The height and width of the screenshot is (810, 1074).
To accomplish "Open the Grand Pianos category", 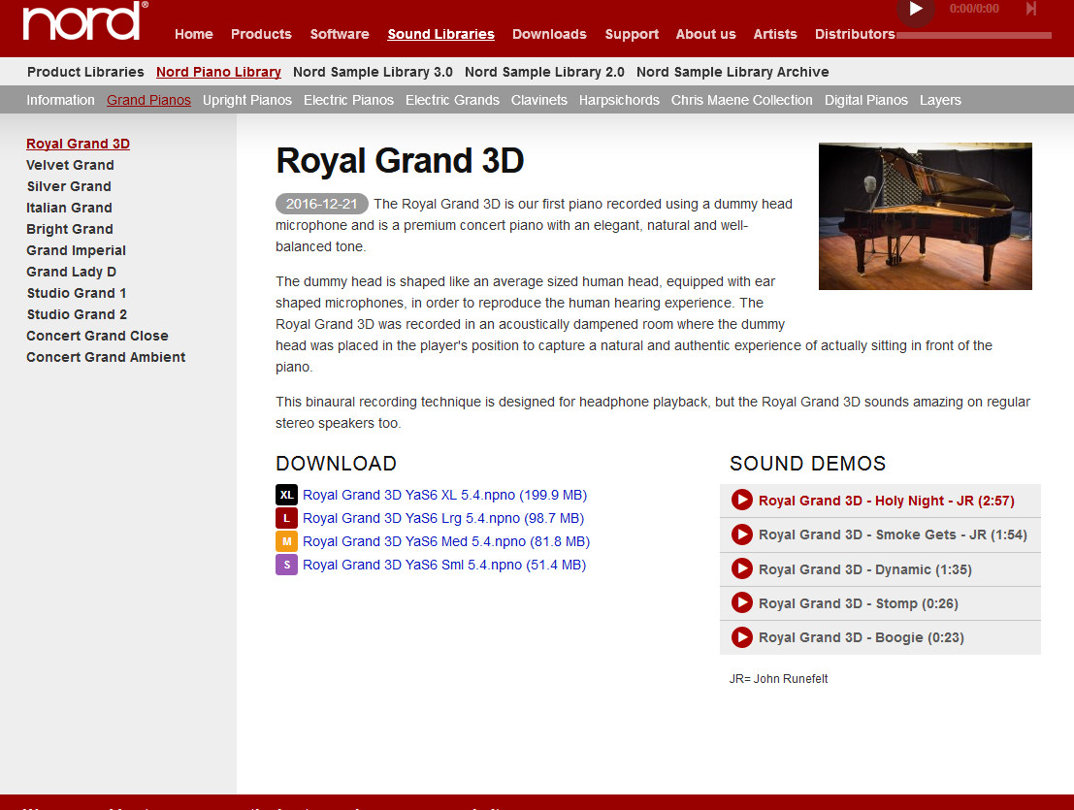I will [x=148, y=100].
